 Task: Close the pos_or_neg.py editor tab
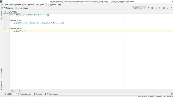[x=18, y=12]
